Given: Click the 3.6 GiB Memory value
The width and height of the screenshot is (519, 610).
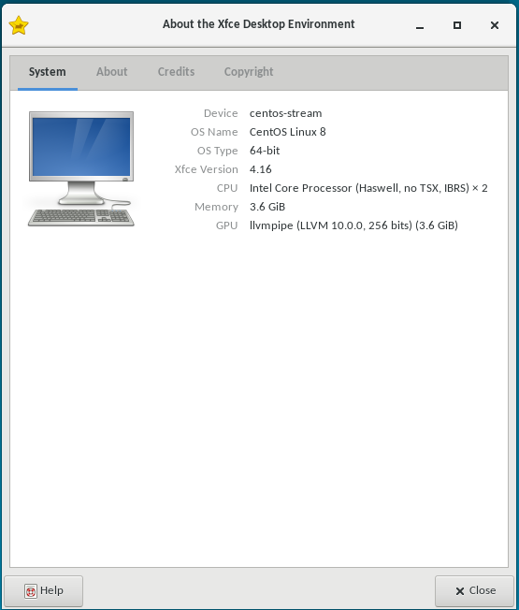Looking at the screenshot, I should tap(267, 207).
